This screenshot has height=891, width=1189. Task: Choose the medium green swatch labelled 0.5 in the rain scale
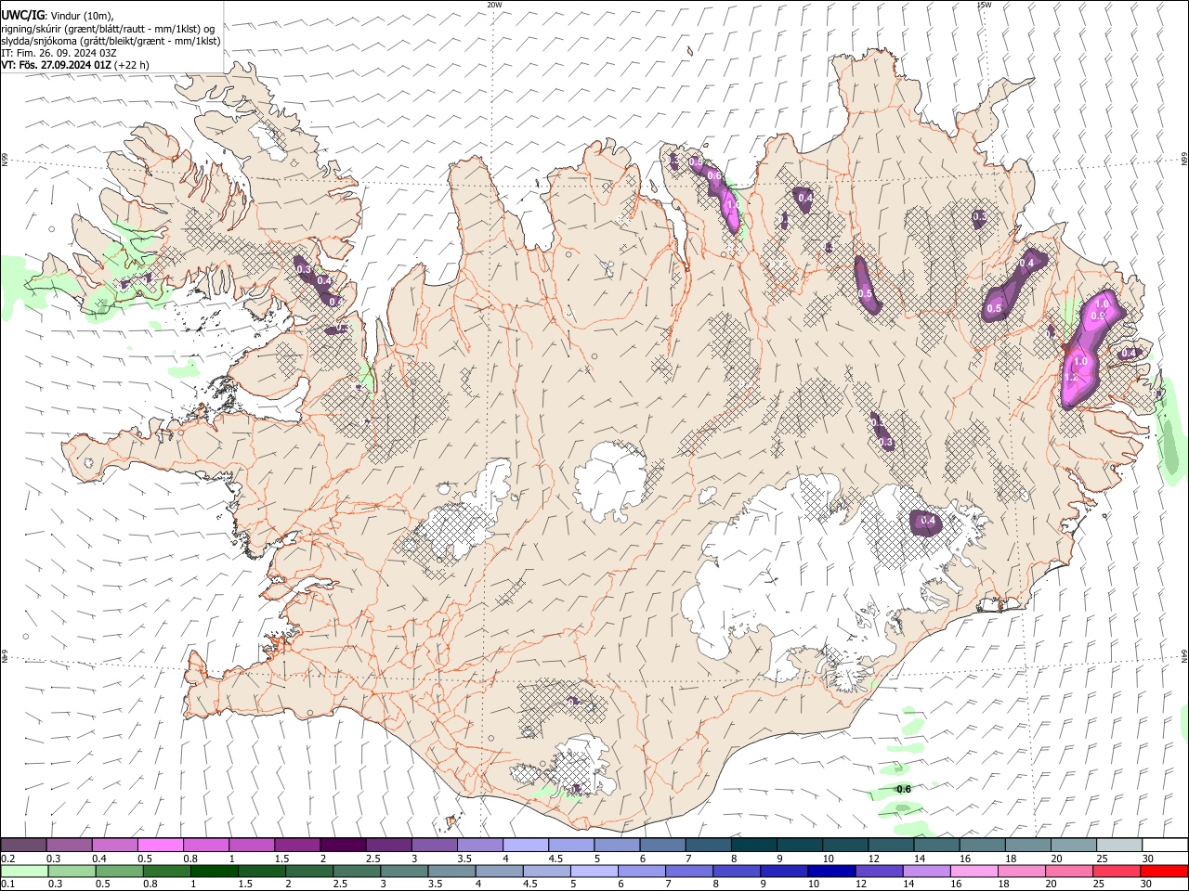click(119, 872)
